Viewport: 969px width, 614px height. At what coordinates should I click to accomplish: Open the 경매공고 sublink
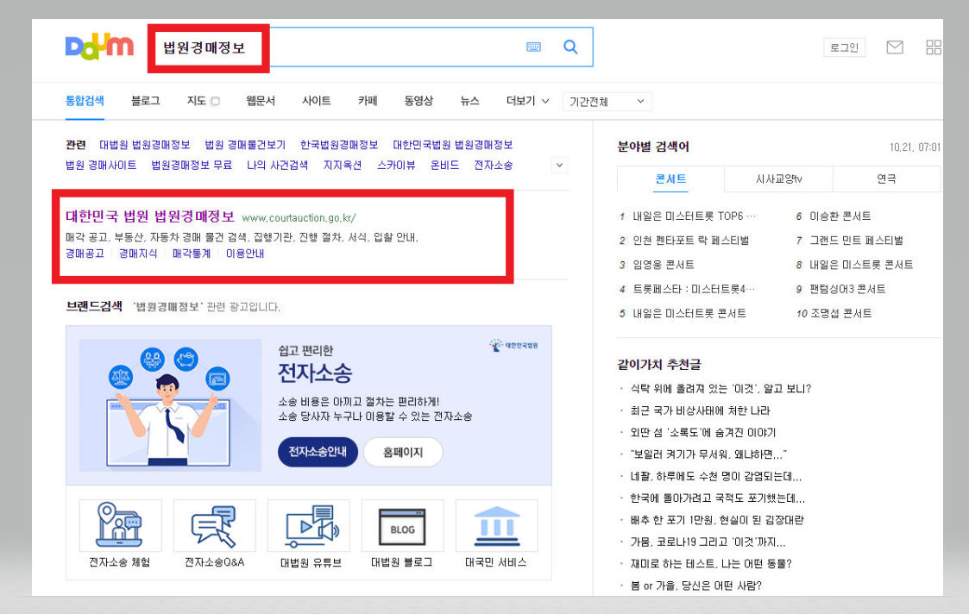click(85, 254)
